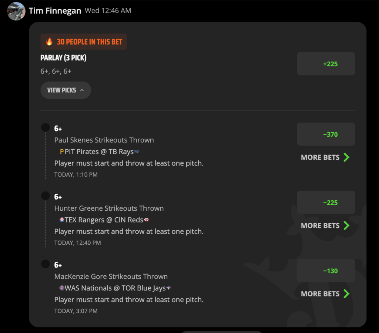
Task: Select the -225 Hunter Greene odds
Action: 326,203
